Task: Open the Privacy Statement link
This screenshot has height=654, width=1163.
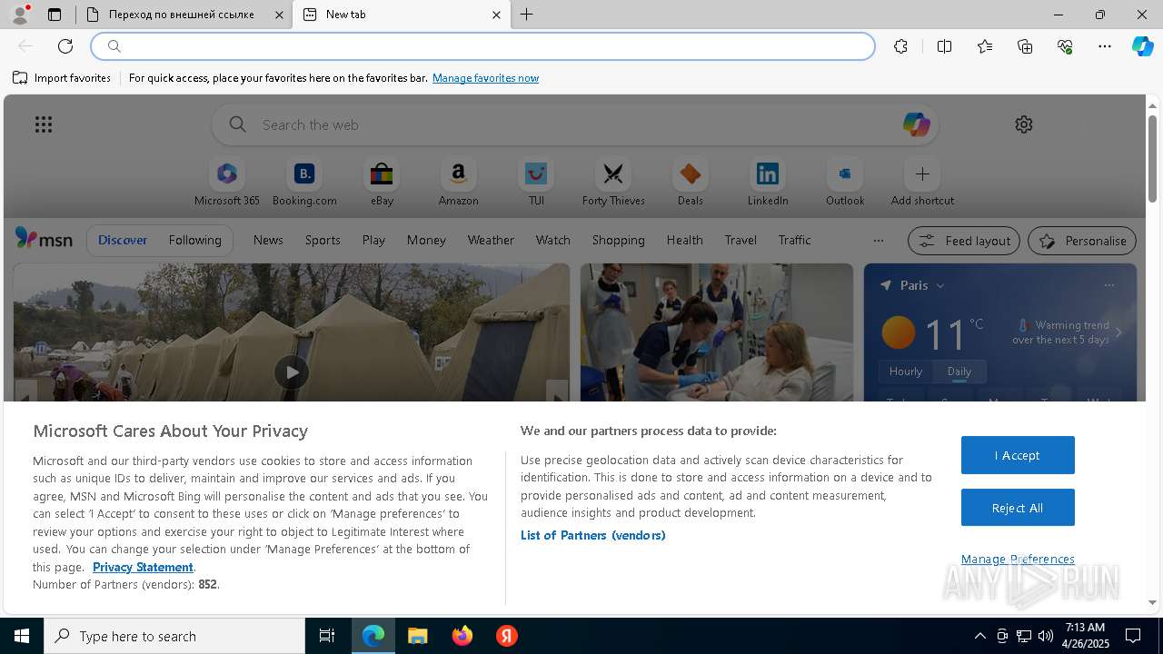Action: pyautogui.click(x=143, y=567)
